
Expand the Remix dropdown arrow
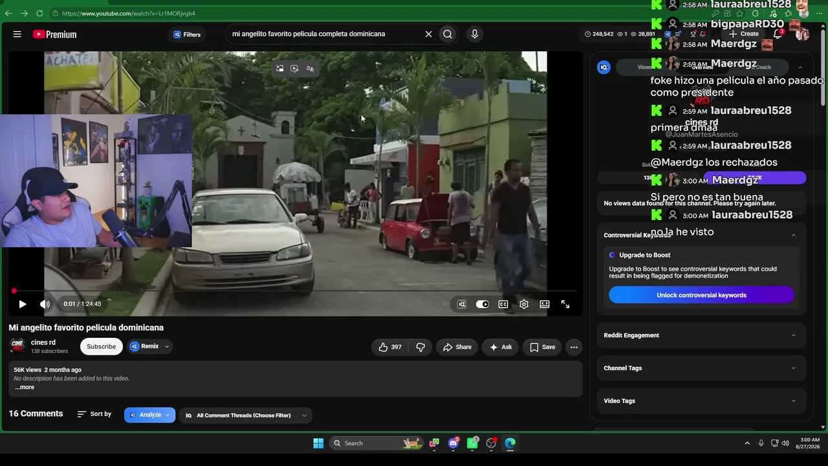167,346
